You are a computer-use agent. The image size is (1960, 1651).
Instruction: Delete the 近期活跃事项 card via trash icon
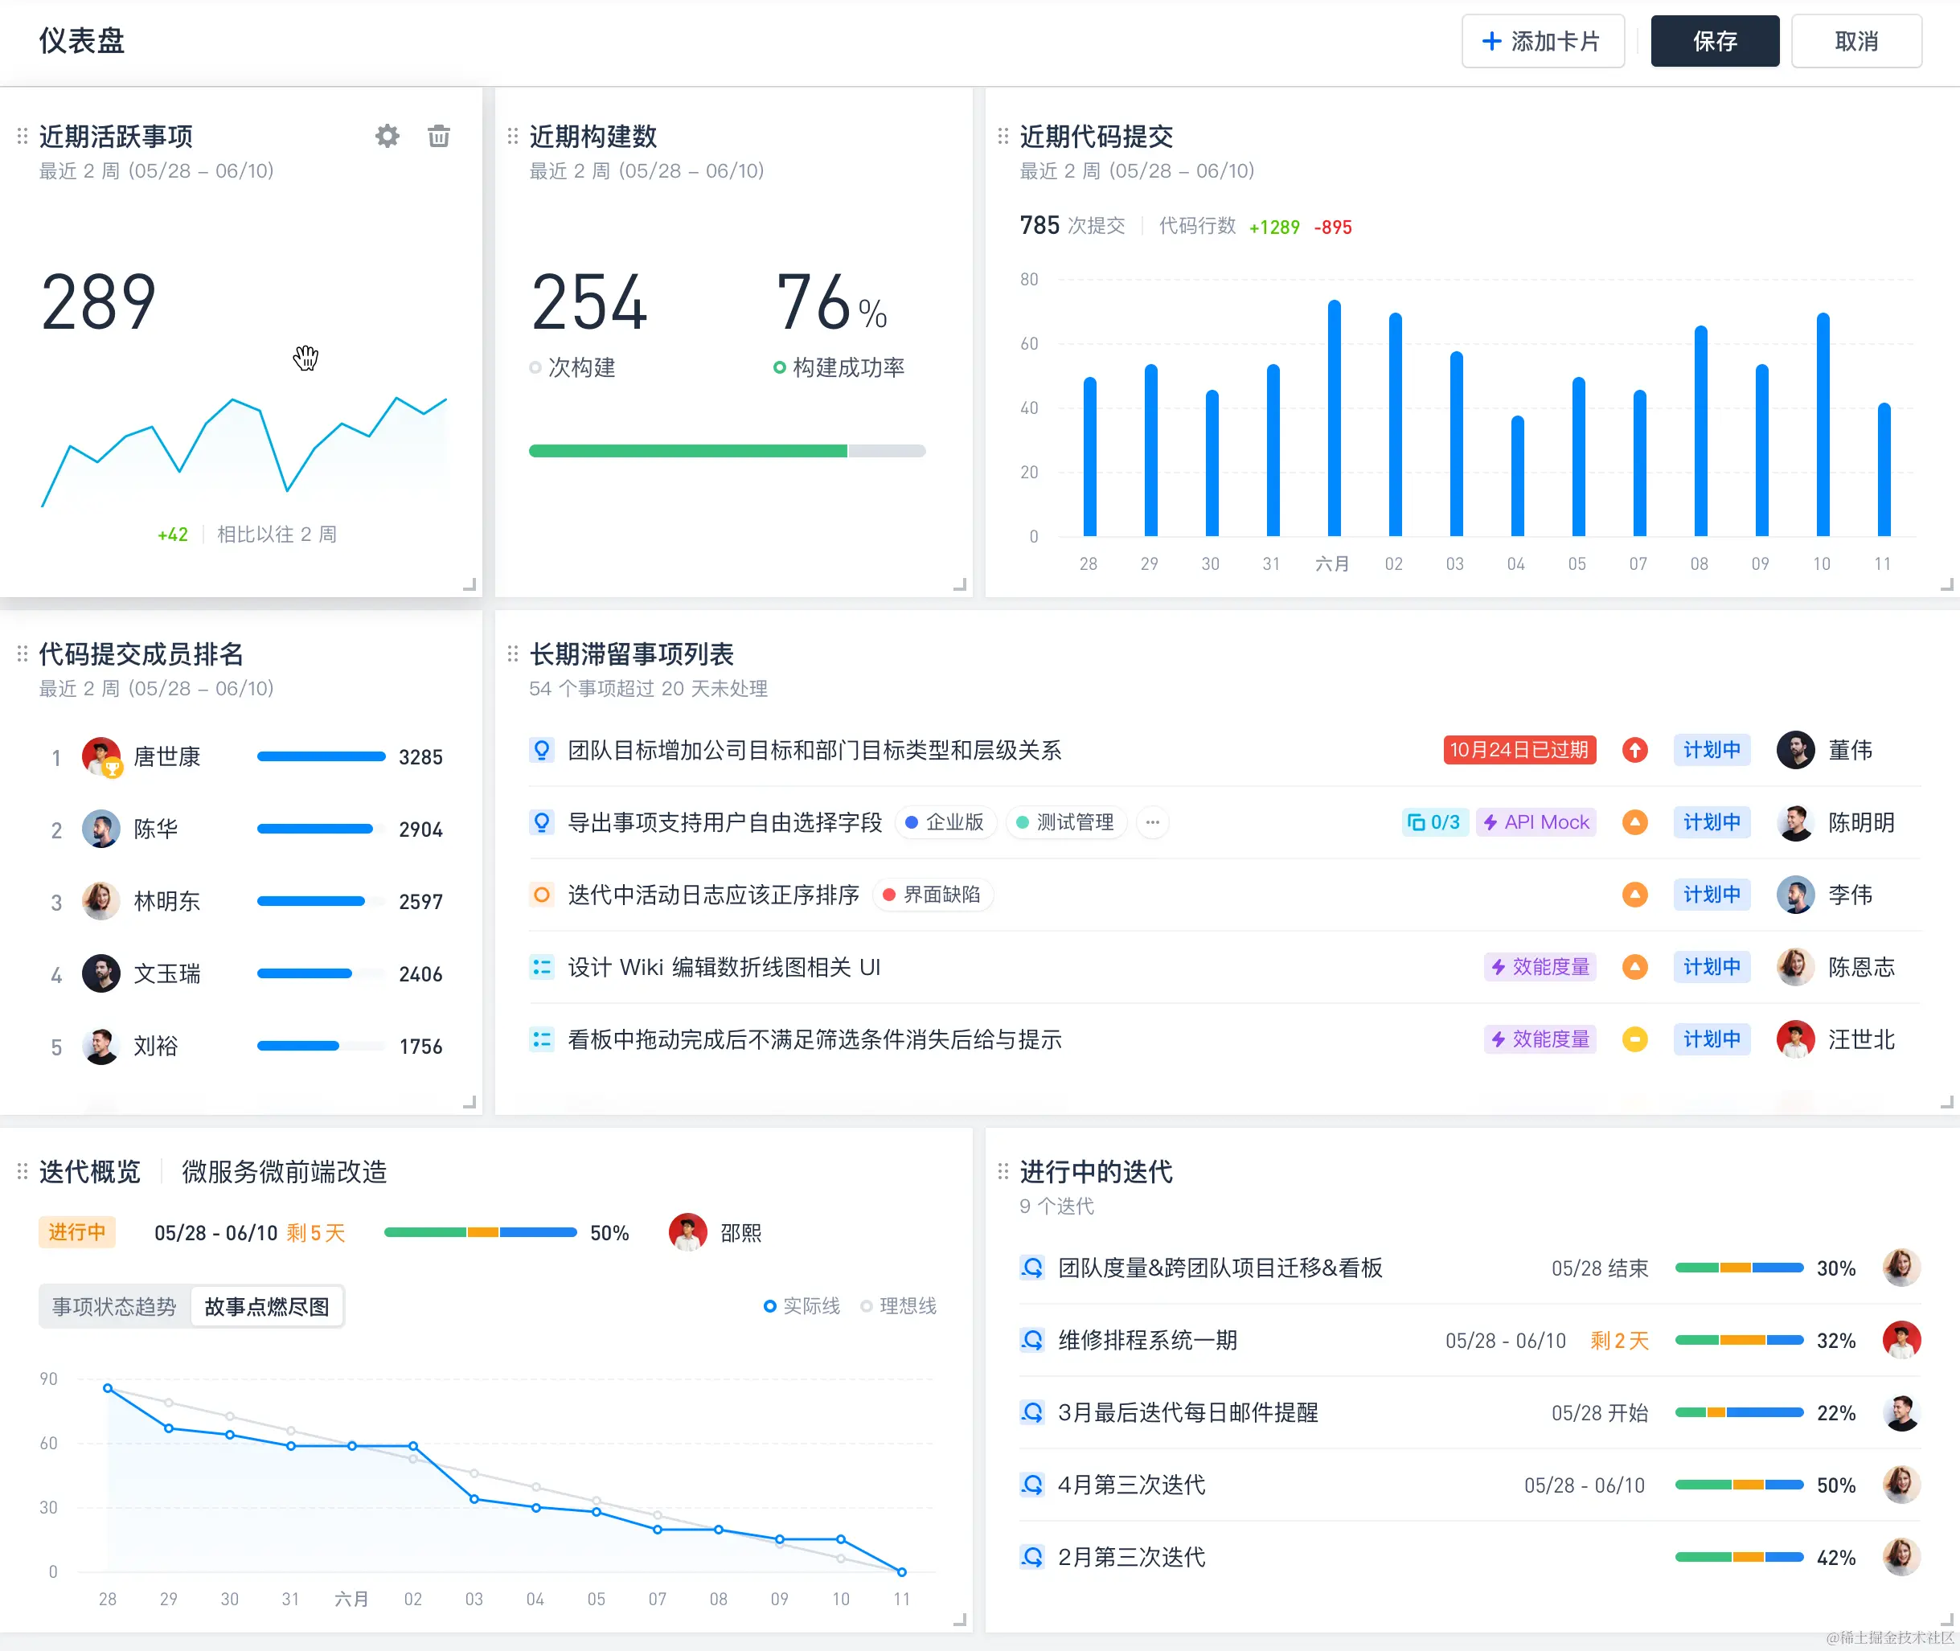[438, 137]
